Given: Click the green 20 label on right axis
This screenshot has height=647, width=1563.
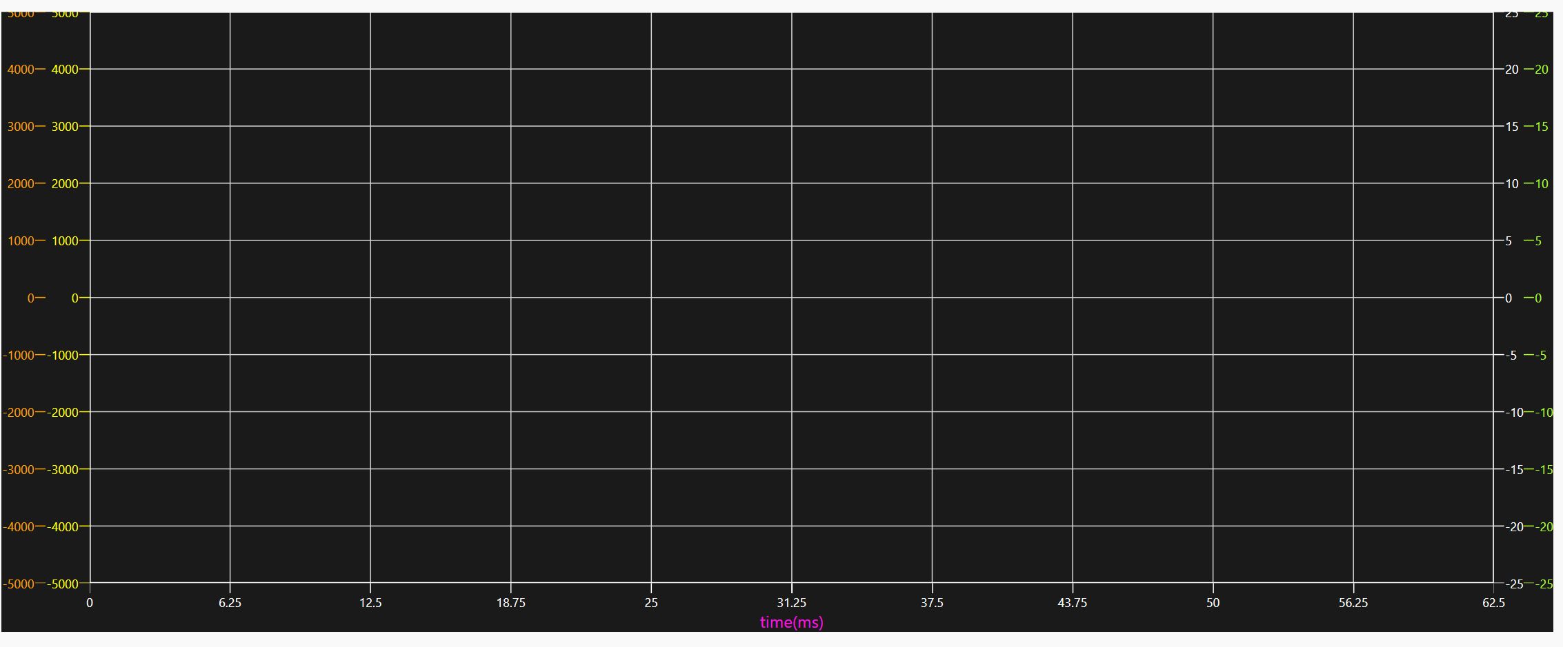Looking at the screenshot, I should [x=1542, y=70].
